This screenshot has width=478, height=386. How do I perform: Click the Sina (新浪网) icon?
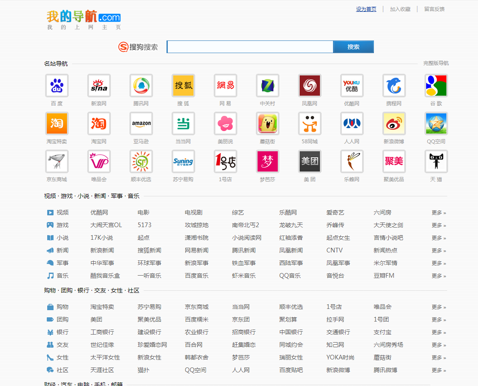click(x=99, y=86)
